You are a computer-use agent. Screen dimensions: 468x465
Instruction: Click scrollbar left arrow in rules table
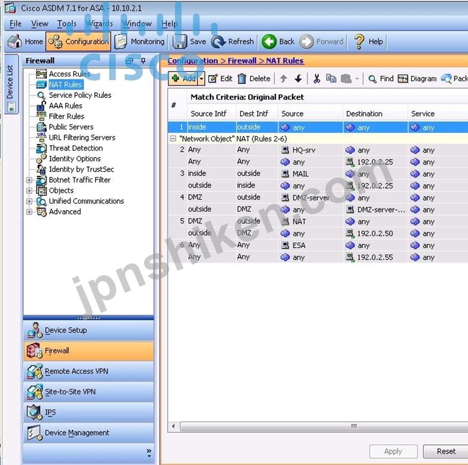[x=173, y=426]
